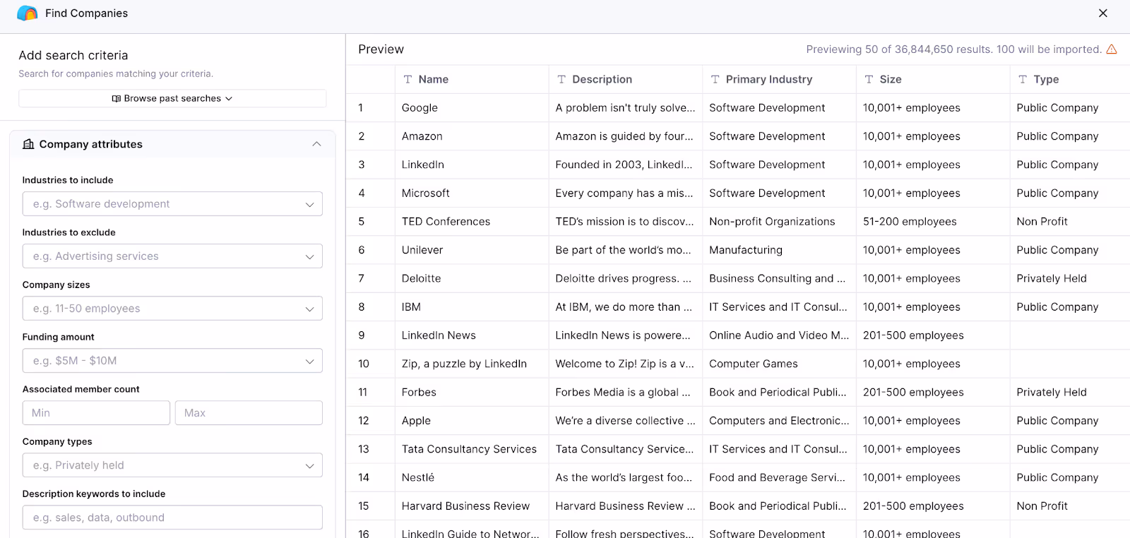The height and width of the screenshot is (538, 1130).
Task: Click the Max member count field
Action: point(249,413)
